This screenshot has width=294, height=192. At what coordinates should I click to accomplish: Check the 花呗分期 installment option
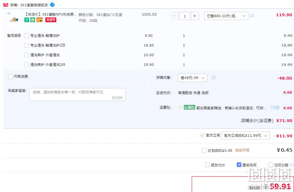(x=271, y=165)
